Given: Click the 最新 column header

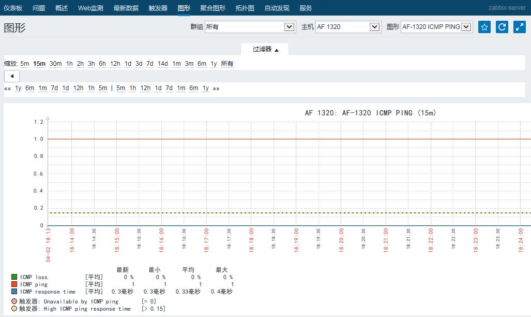Looking at the screenshot, I should click(x=123, y=270).
